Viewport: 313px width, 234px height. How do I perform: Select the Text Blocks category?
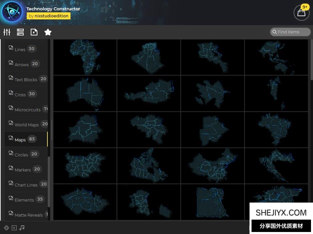pyautogui.click(x=26, y=79)
